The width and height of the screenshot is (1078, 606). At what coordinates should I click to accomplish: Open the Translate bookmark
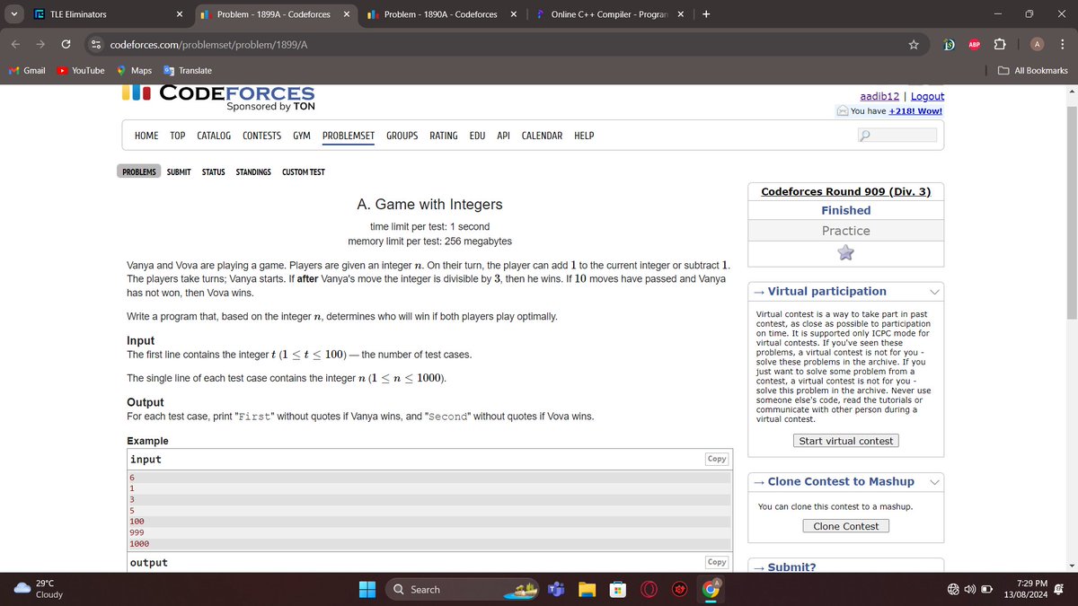pos(188,70)
